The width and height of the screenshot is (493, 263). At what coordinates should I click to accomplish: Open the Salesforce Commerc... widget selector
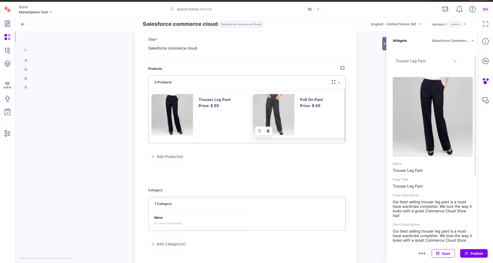coord(453,41)
